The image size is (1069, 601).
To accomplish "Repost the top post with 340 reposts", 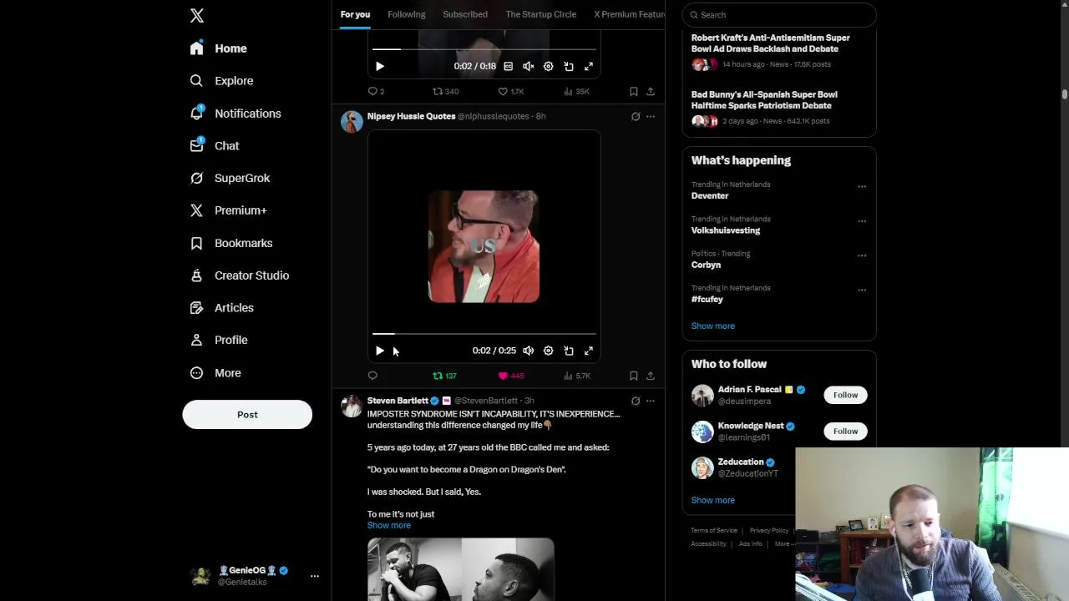I will (445, 91).
